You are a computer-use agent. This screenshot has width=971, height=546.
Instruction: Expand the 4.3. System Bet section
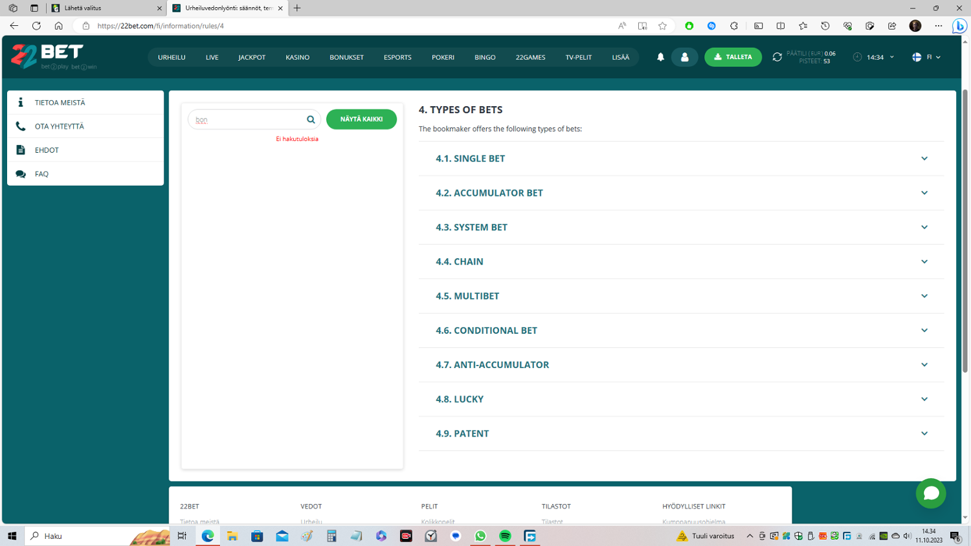point(681,227)
